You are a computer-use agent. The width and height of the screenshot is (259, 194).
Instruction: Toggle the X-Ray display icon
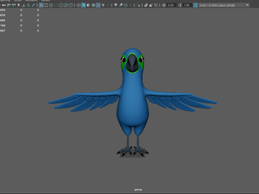tap(146, 5)
